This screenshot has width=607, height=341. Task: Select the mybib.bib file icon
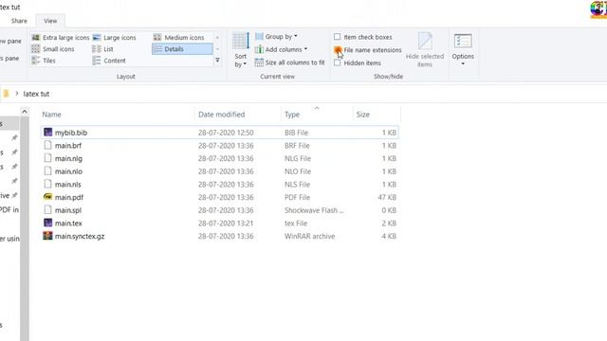47,133
